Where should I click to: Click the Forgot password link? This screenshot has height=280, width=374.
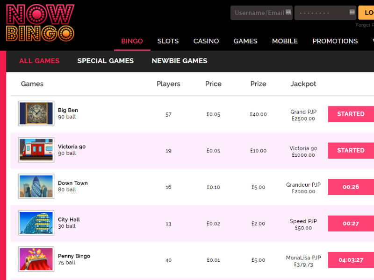(x=365, y=25)
